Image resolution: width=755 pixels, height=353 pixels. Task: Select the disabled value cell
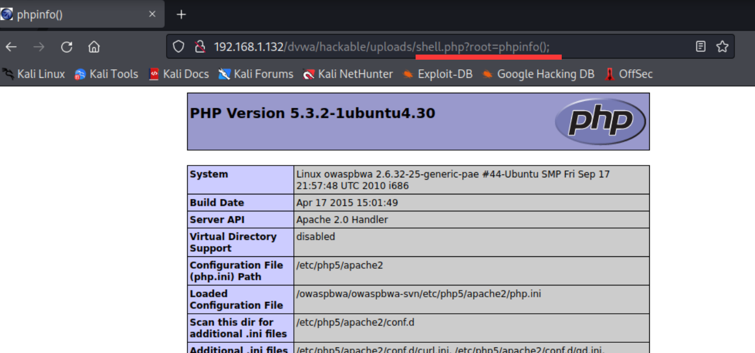471,242
